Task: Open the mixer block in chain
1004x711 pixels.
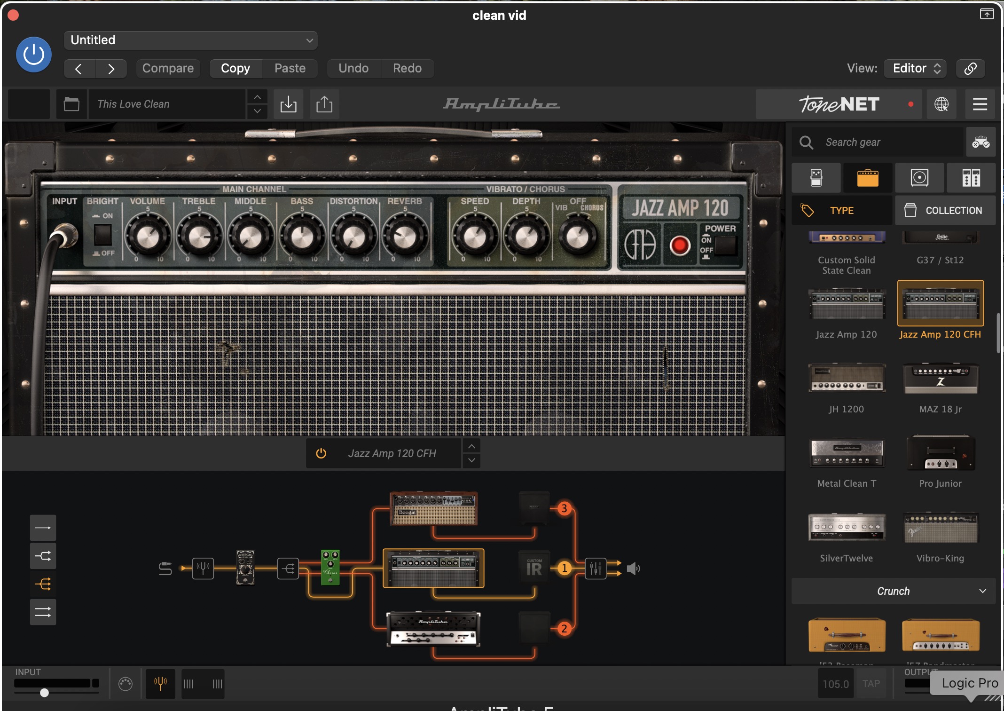Action: (x=596, y=569)
